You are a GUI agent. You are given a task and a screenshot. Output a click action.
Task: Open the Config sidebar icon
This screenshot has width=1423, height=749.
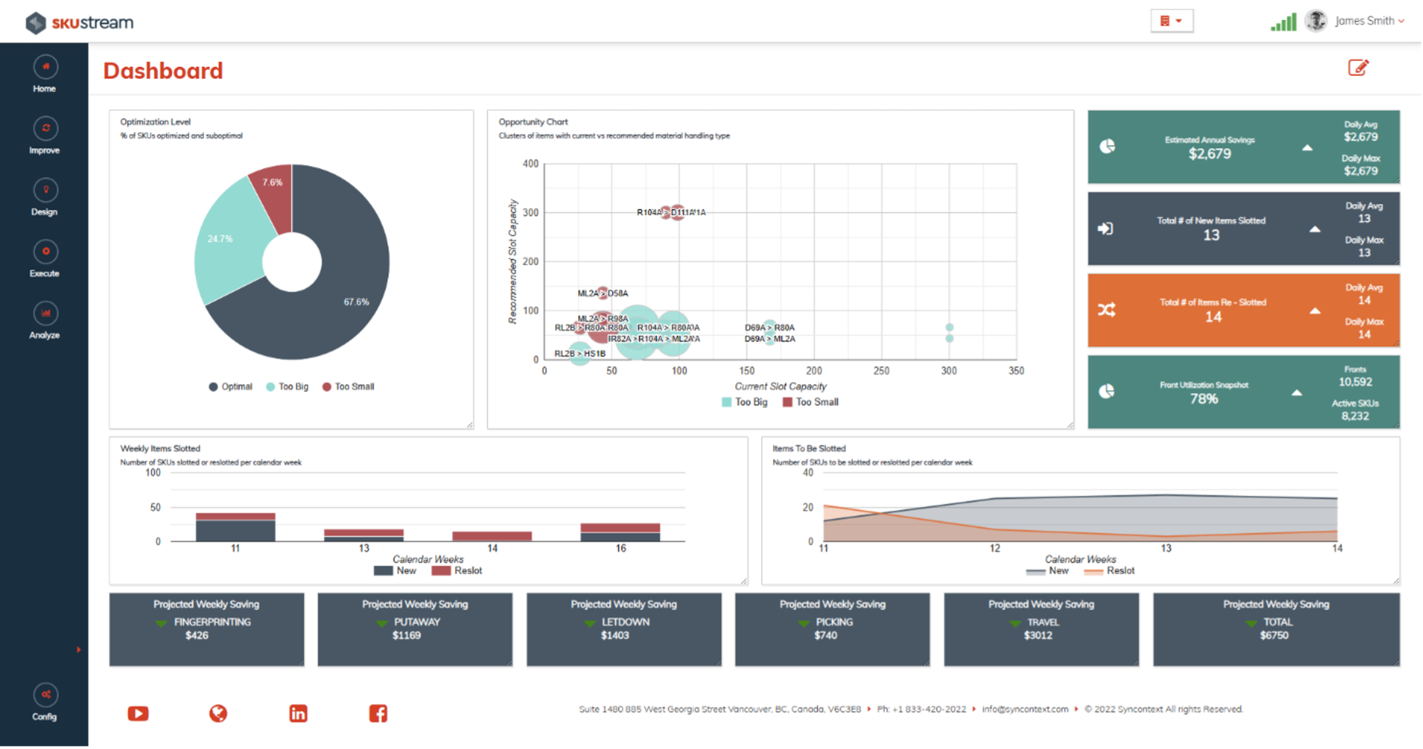pos(45,695)
